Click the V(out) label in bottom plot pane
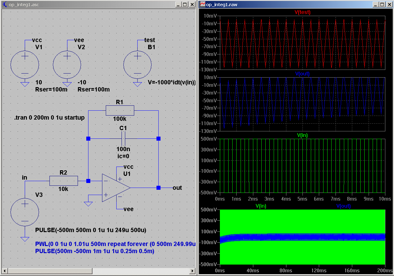394x276 pixels. click(x=343, y=206)
